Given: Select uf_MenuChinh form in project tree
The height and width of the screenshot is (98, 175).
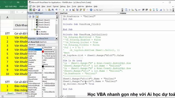Looking at the screenshot, I should [x=44, y=34].
